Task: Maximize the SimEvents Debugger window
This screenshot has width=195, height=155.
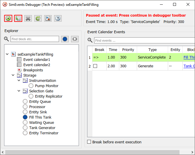Action: pyautogui.click(x=175, y=4)
